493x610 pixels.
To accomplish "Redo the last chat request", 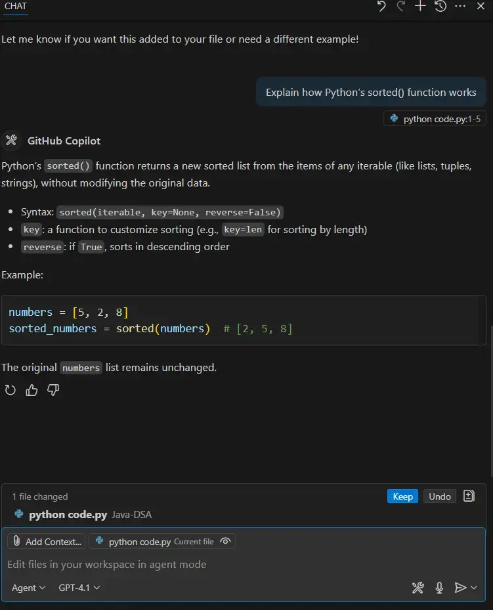I will coord(401,6).
